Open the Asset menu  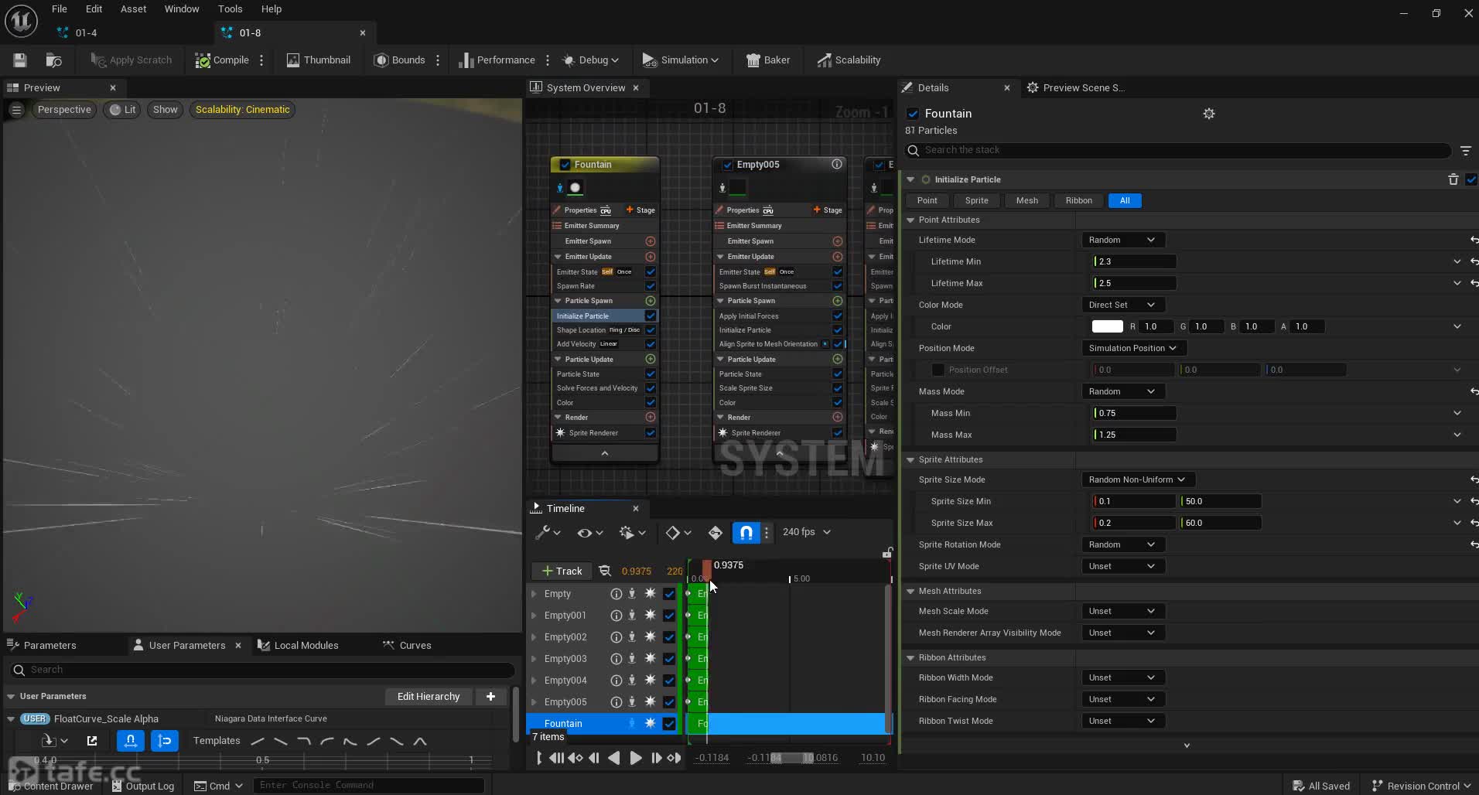click(x=133, y=9)
